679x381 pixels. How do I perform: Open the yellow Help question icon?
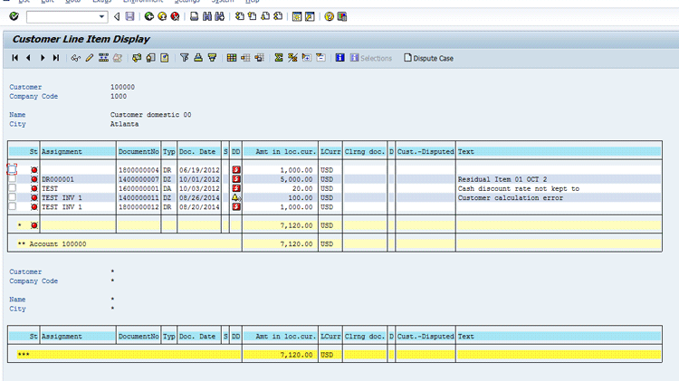coord(329,16)
